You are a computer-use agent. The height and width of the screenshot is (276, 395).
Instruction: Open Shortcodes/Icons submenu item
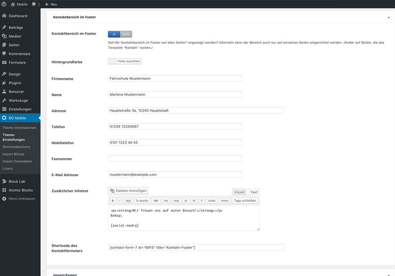click(16, 147)
